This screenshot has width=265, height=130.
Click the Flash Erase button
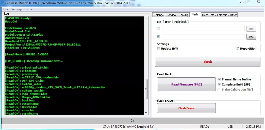[186, 108]
